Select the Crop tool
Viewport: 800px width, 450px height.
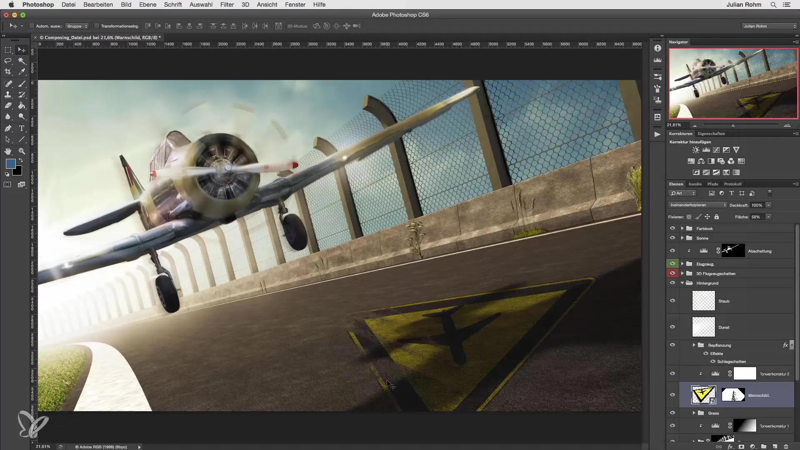click(x=8, y=72)
